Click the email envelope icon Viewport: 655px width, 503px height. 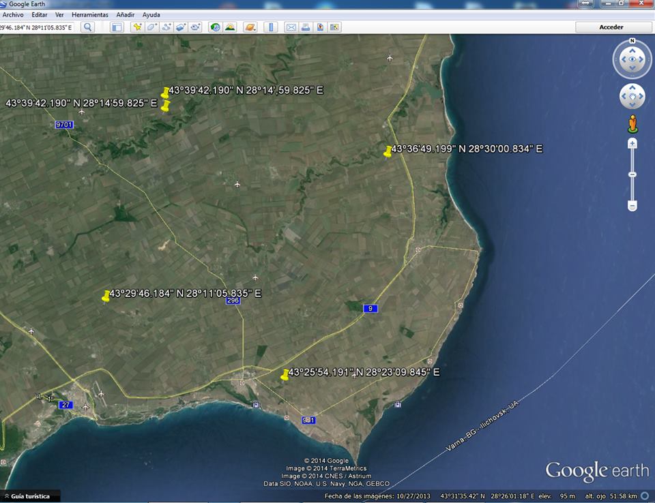point(291,27)
